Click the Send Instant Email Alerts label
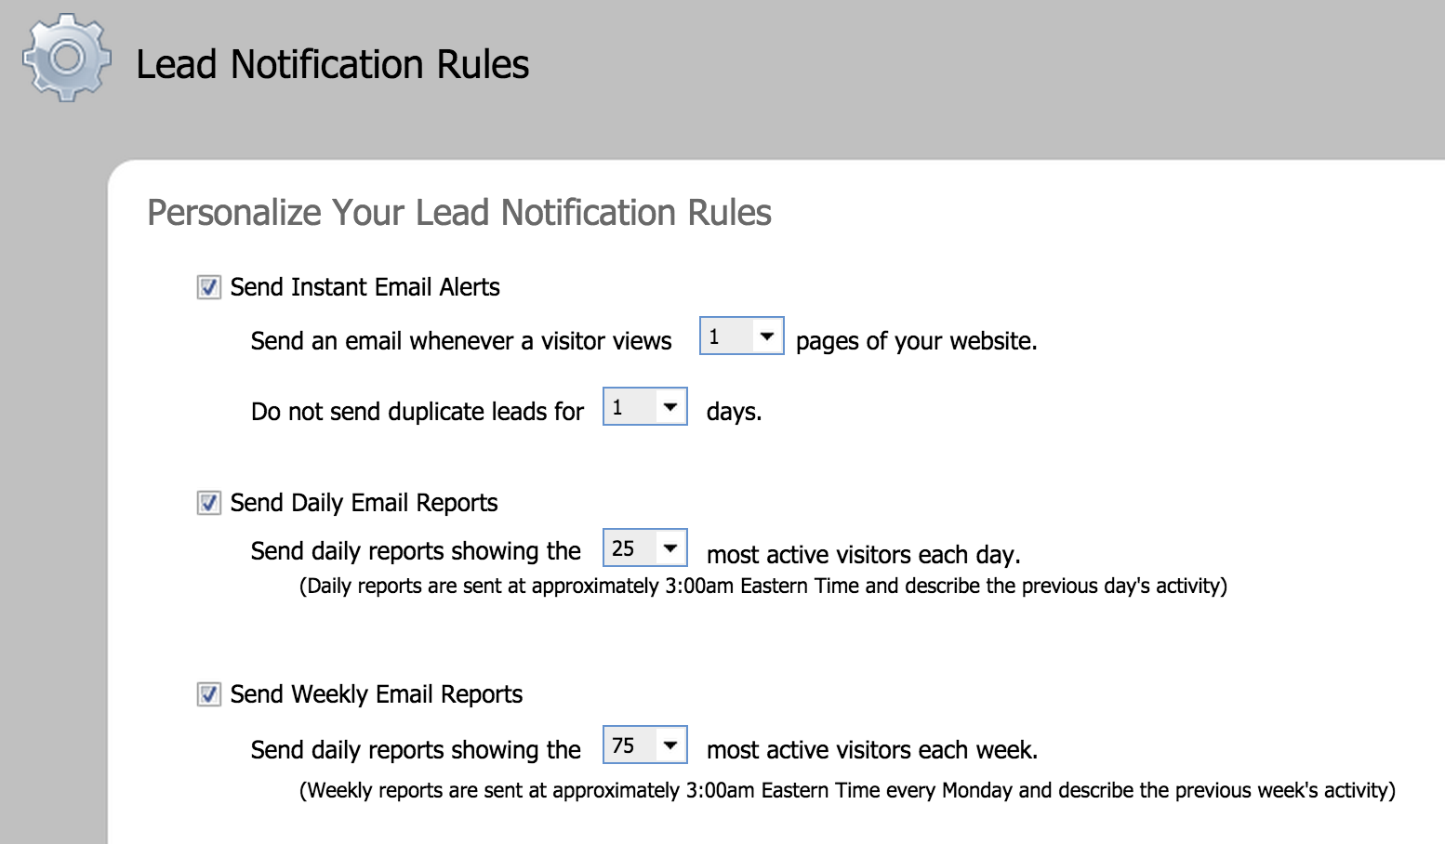Screen dimensions: 1445x844 365,287
